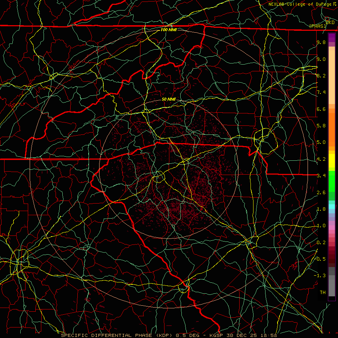Click the 3.4 scale value
Screen dimensions: 338x338
click(321, 175)
